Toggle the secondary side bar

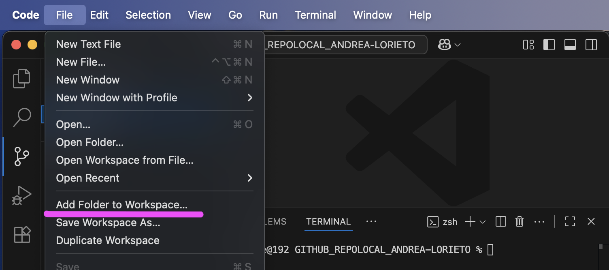(591, 45)
